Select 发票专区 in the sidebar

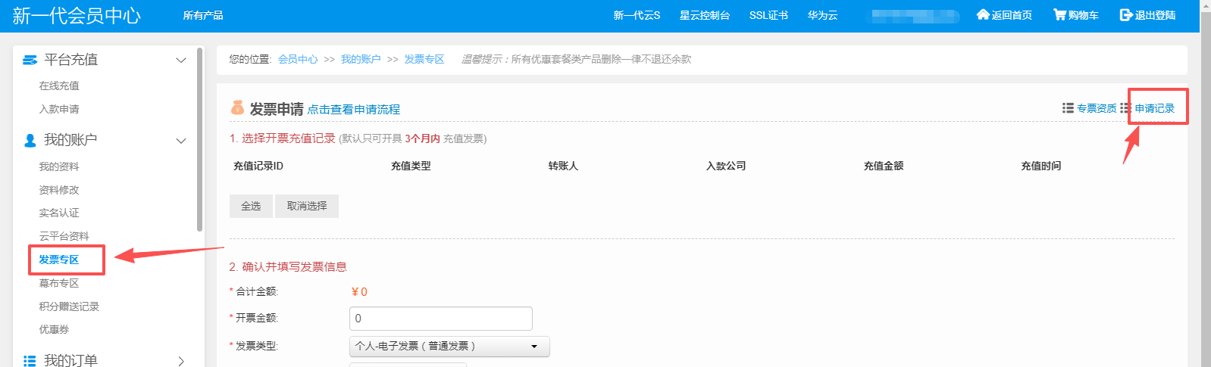point(59,260)
